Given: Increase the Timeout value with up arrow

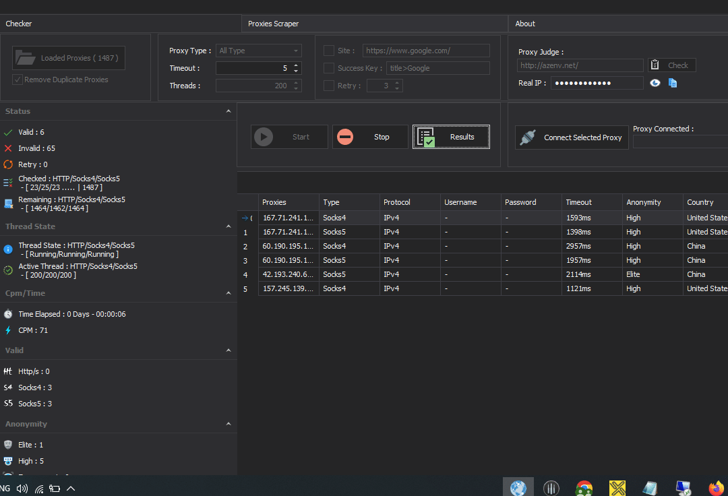Looking at the screenshot, I should tap(296, 65).
